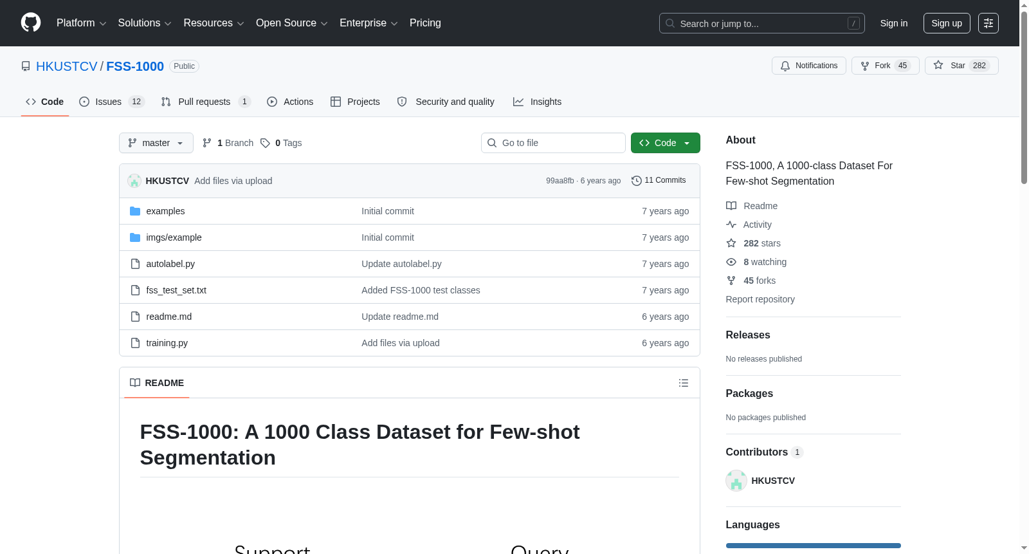Image resolution: width=1029 pixels, height=554 pixels.
Task: Expand the Open Source menu
Action: point(292,23)
